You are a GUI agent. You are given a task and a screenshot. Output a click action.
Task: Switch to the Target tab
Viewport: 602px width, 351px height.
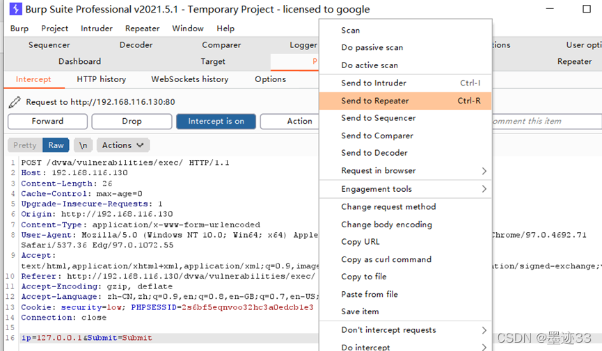pos(213,61)
